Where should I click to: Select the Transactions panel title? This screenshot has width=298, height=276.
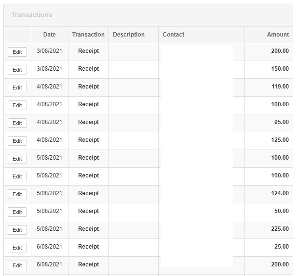click(32, 15)
